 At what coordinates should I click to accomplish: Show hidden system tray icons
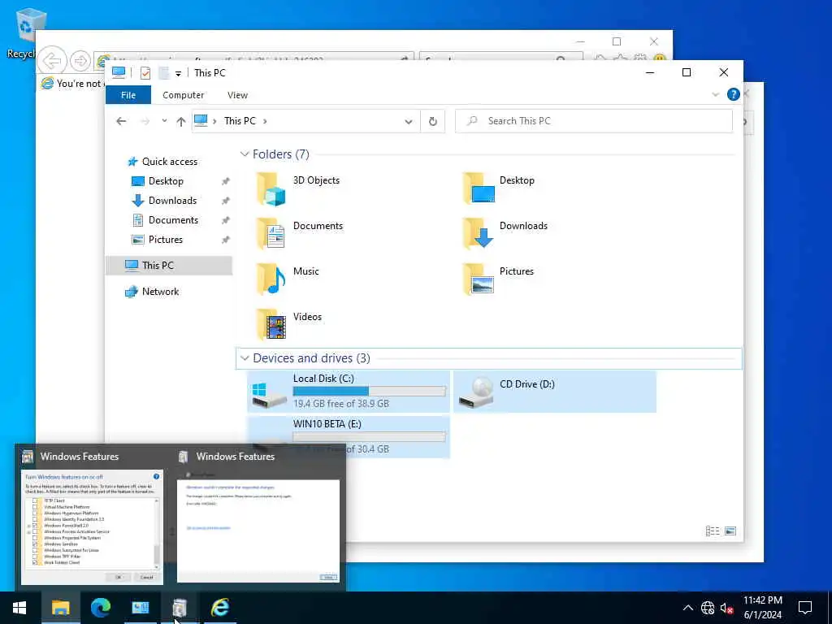(x=687, y=608)
